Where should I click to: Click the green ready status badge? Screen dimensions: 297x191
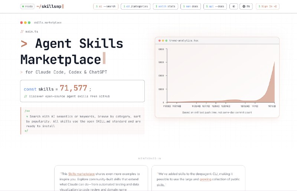tap(27, 6)
